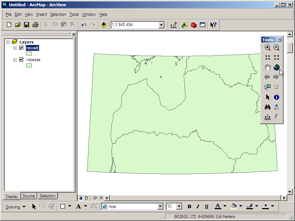Open the Edit menu
295x221 pixels.
pos(18,14)
